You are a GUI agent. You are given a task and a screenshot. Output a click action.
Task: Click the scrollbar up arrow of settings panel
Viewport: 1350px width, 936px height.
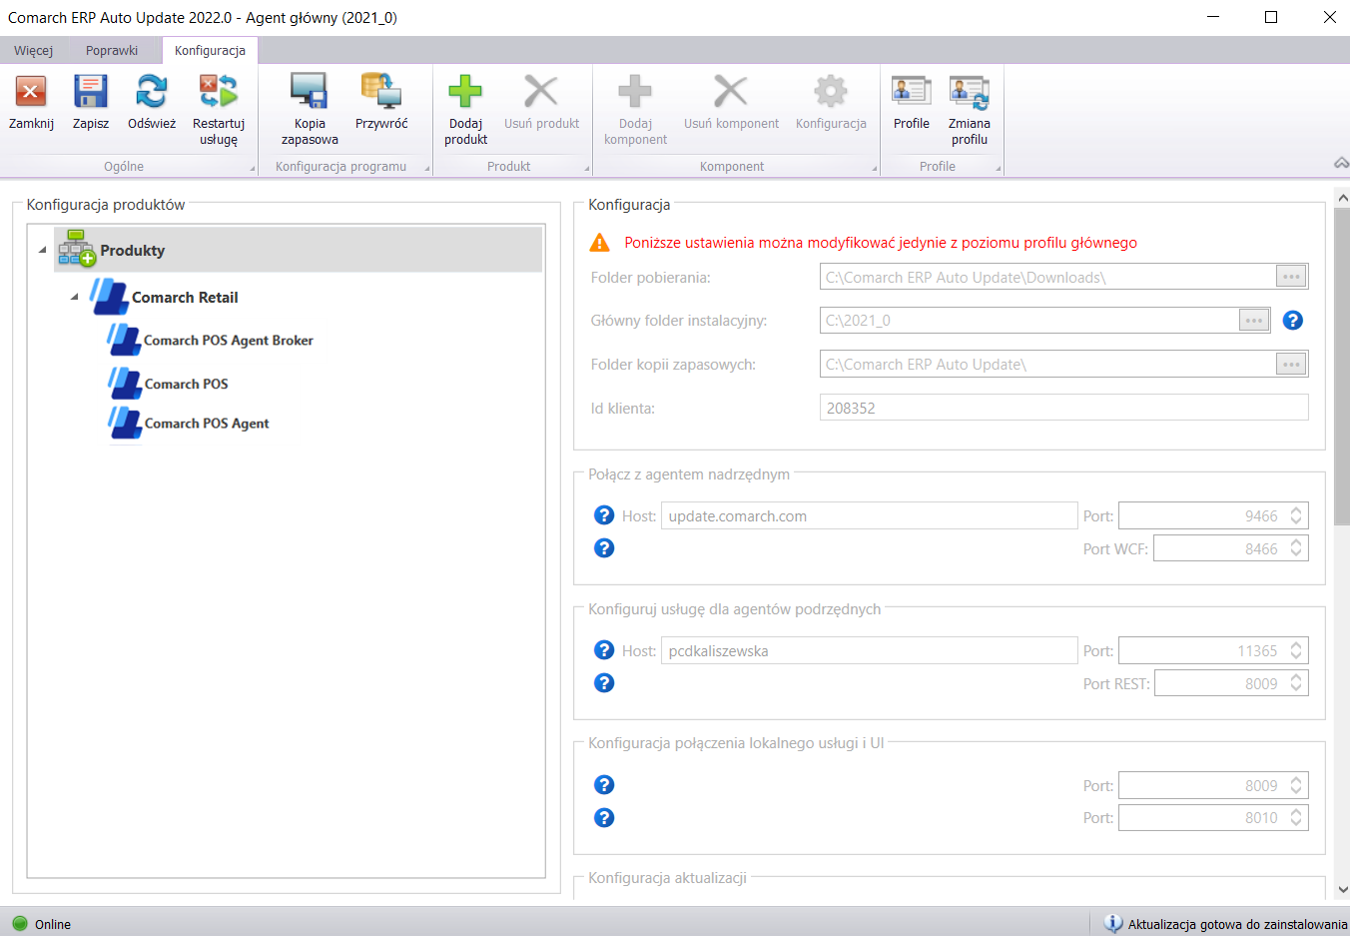pyautogui.click(x=1342, y=198)
